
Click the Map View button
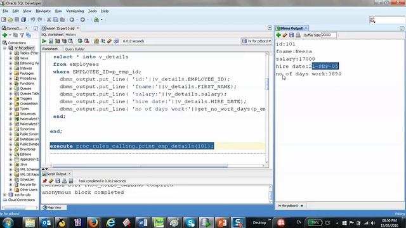(54, 207)
